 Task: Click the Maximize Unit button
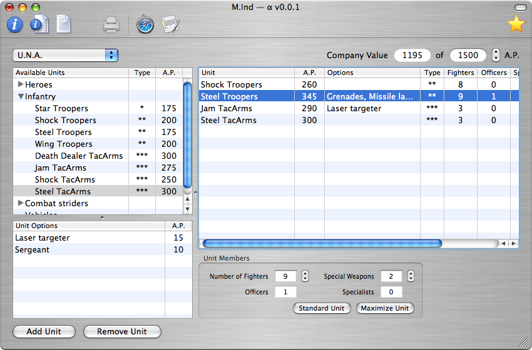pyautogui.click(x=385, y=308)
